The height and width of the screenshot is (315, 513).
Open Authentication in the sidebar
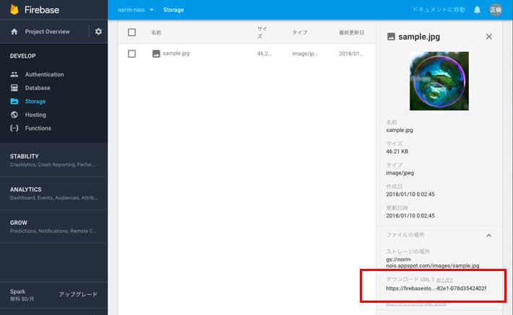[x=44, y=74]
